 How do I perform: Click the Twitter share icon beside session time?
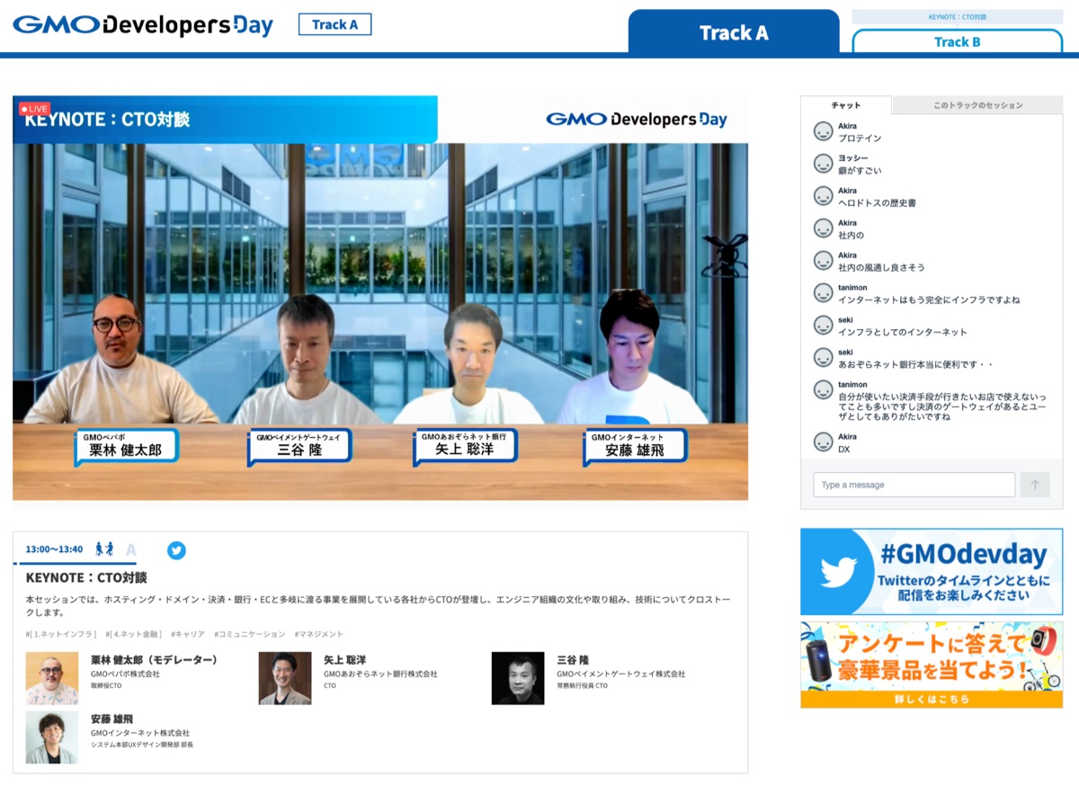[x=176, y=550]
